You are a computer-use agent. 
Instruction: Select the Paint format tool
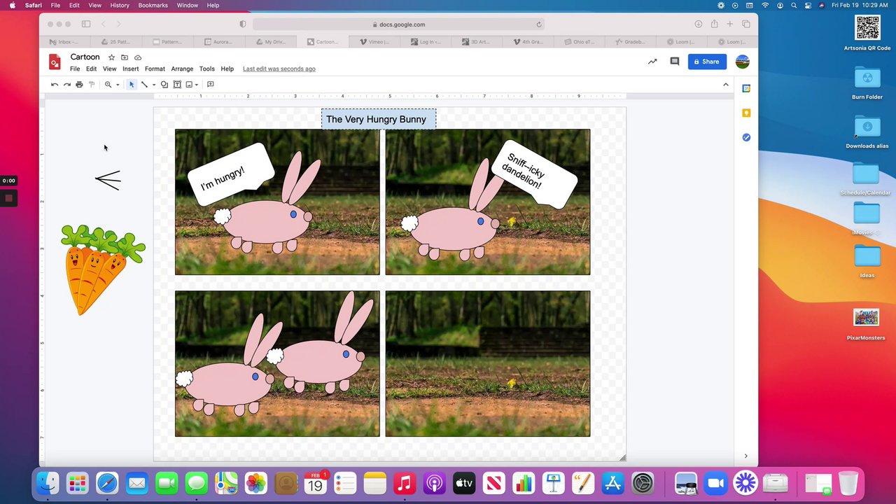[x=92, y=85]
